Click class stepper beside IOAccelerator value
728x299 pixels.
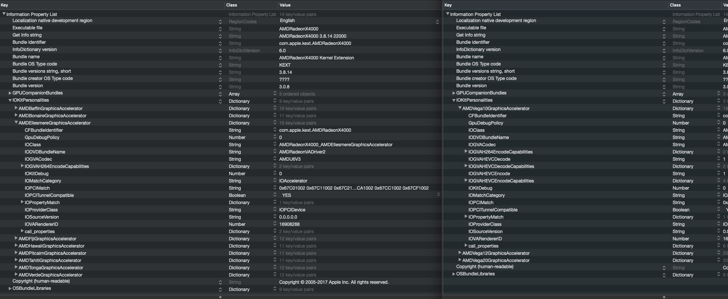(x=275, y=181)
